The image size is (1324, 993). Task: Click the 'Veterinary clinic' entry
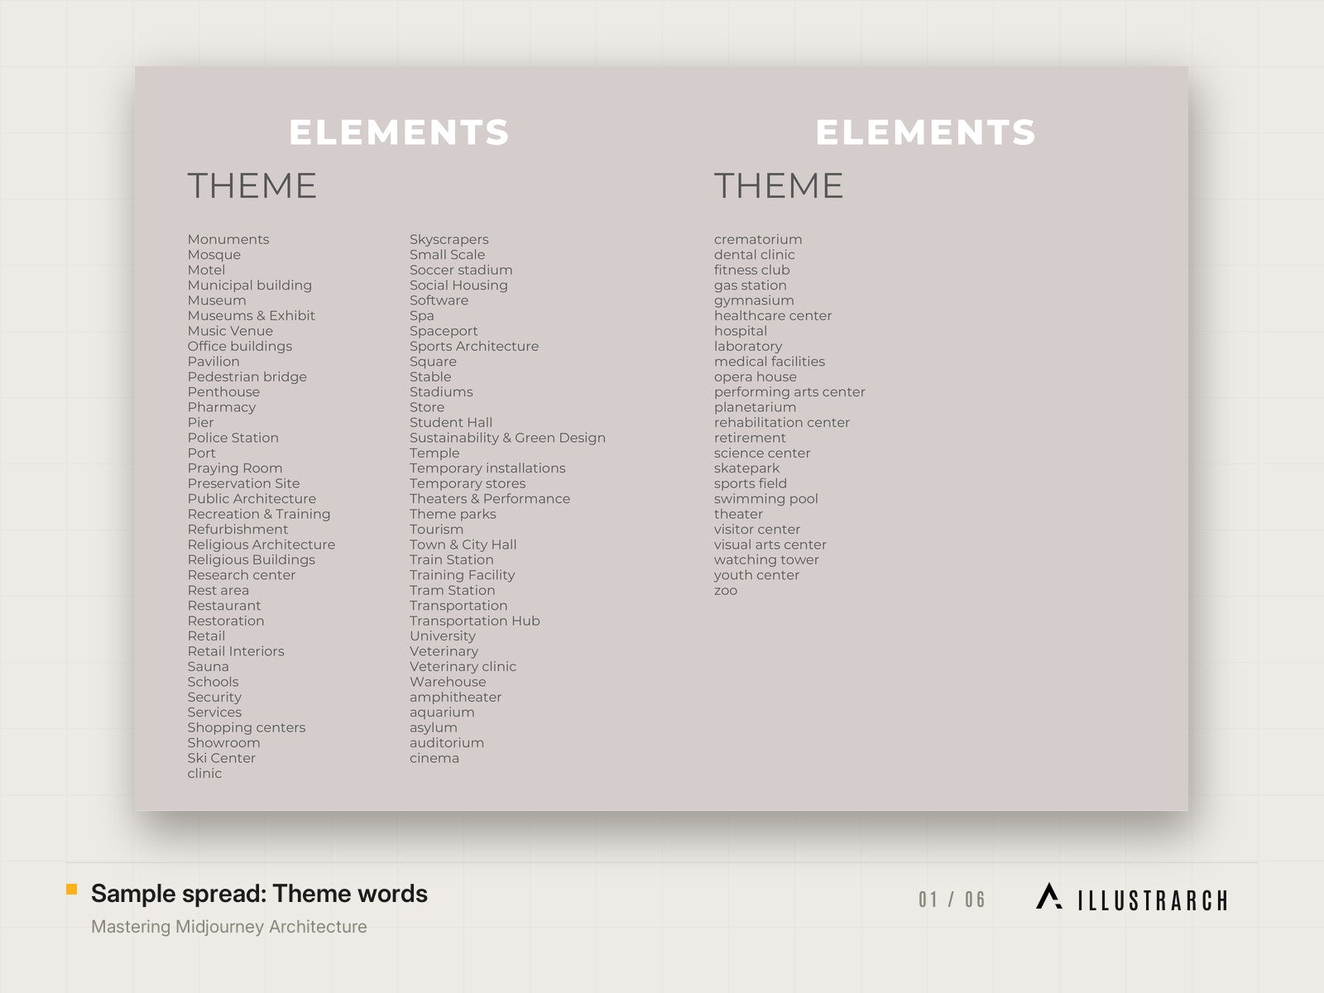463,666
